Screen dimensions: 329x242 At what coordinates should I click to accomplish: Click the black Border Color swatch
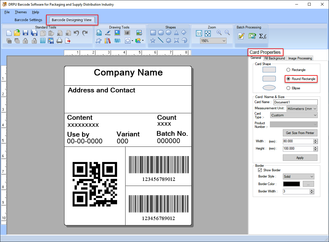tap(292, 184)
